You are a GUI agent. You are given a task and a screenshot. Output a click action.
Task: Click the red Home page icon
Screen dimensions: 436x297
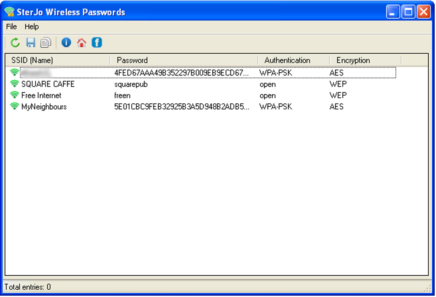pyautogui.click(x=82, y=43)
